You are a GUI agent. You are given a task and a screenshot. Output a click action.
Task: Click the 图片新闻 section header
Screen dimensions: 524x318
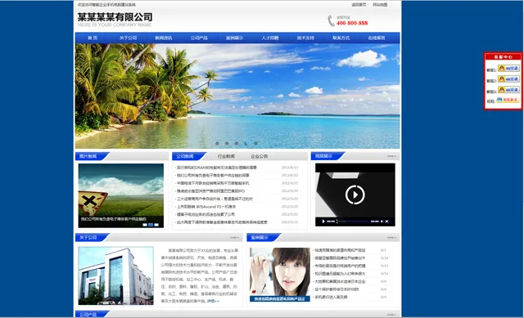tap(88, 156)
